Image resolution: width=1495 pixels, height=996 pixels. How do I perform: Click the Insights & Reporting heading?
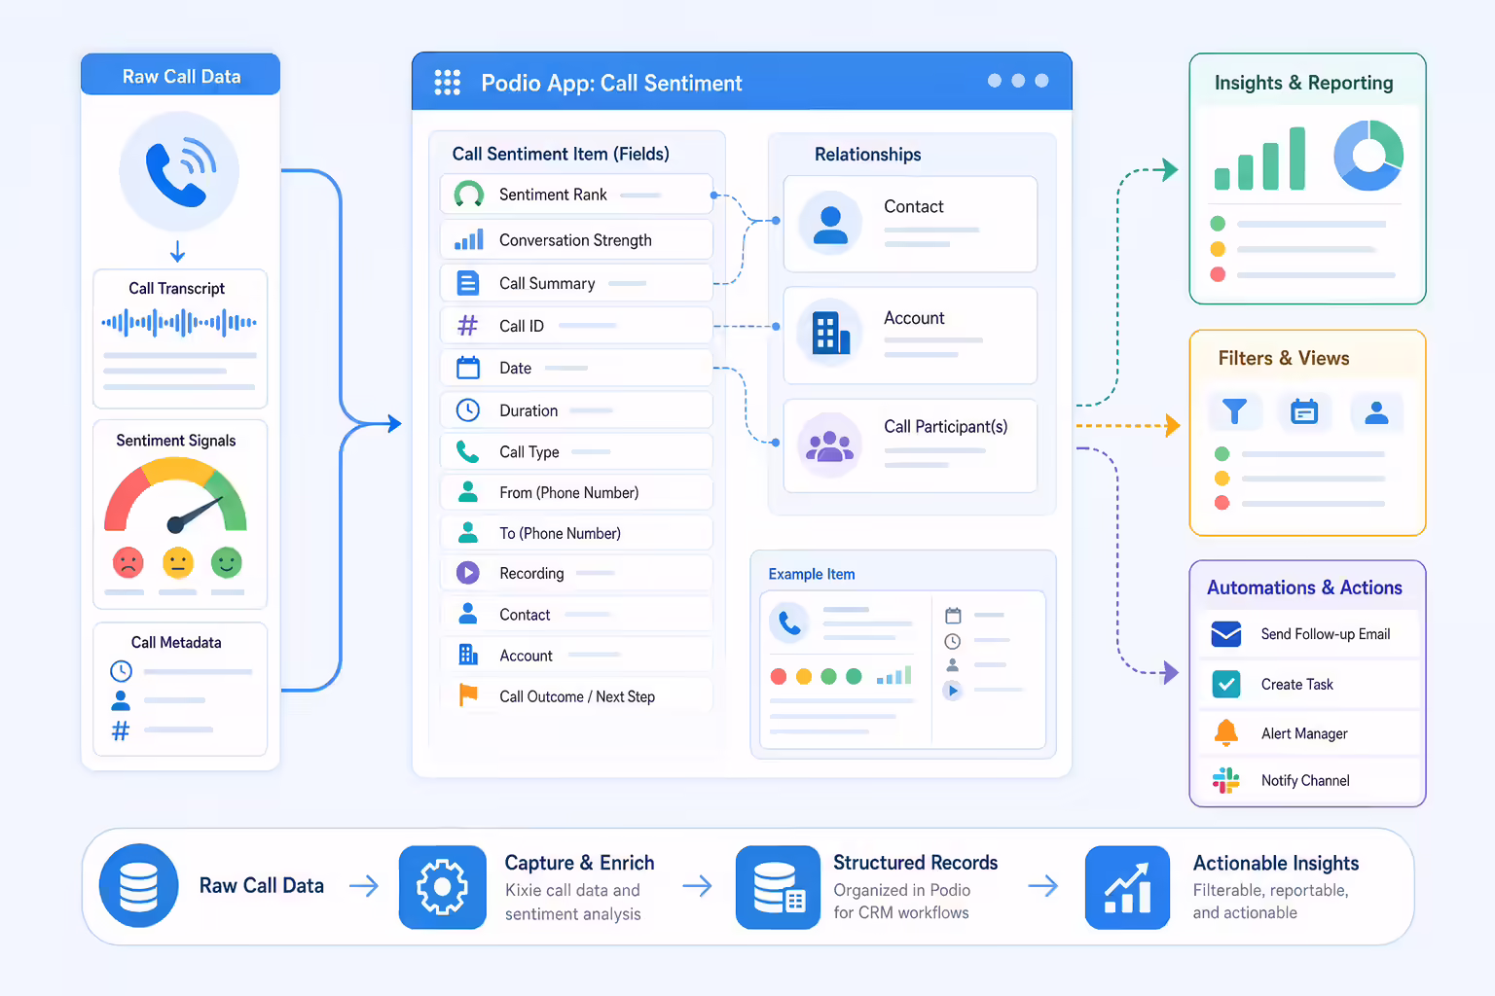click(x=1303, y=83)
